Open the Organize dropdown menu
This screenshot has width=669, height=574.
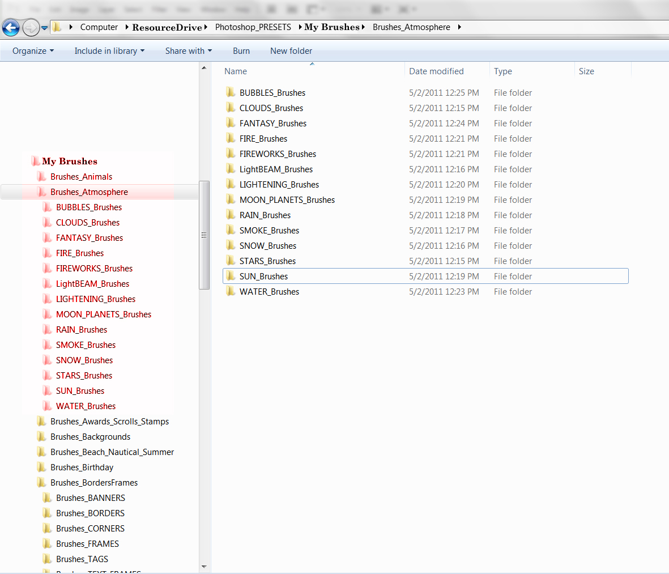33,51
